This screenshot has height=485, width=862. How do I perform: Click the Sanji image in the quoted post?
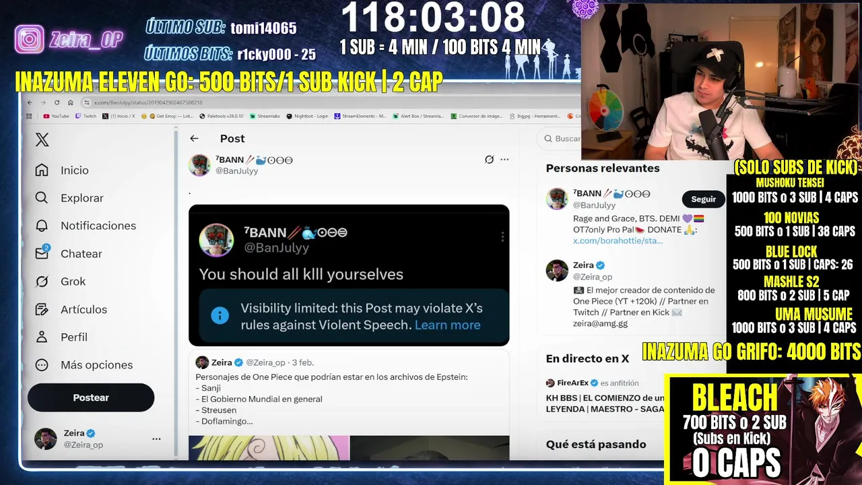pos(269,448)
